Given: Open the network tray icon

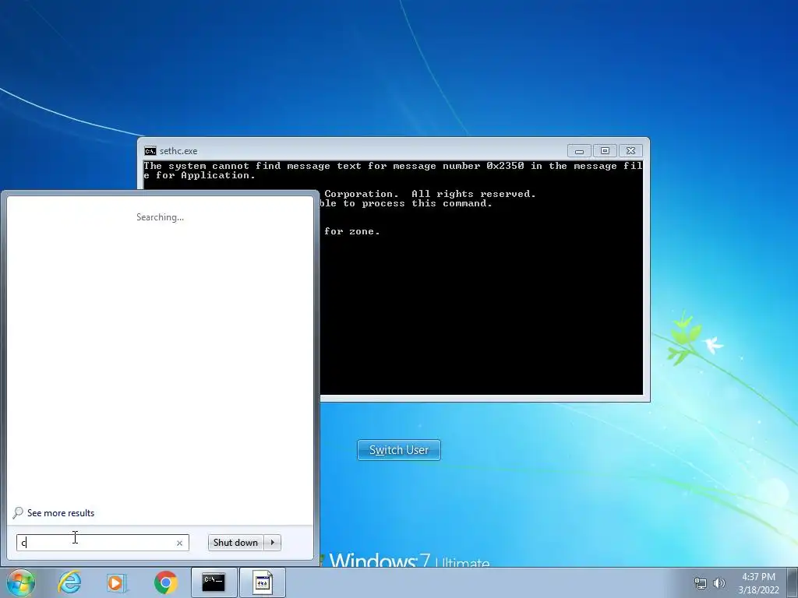Looking at the screenshot, I should coord(701,583).
